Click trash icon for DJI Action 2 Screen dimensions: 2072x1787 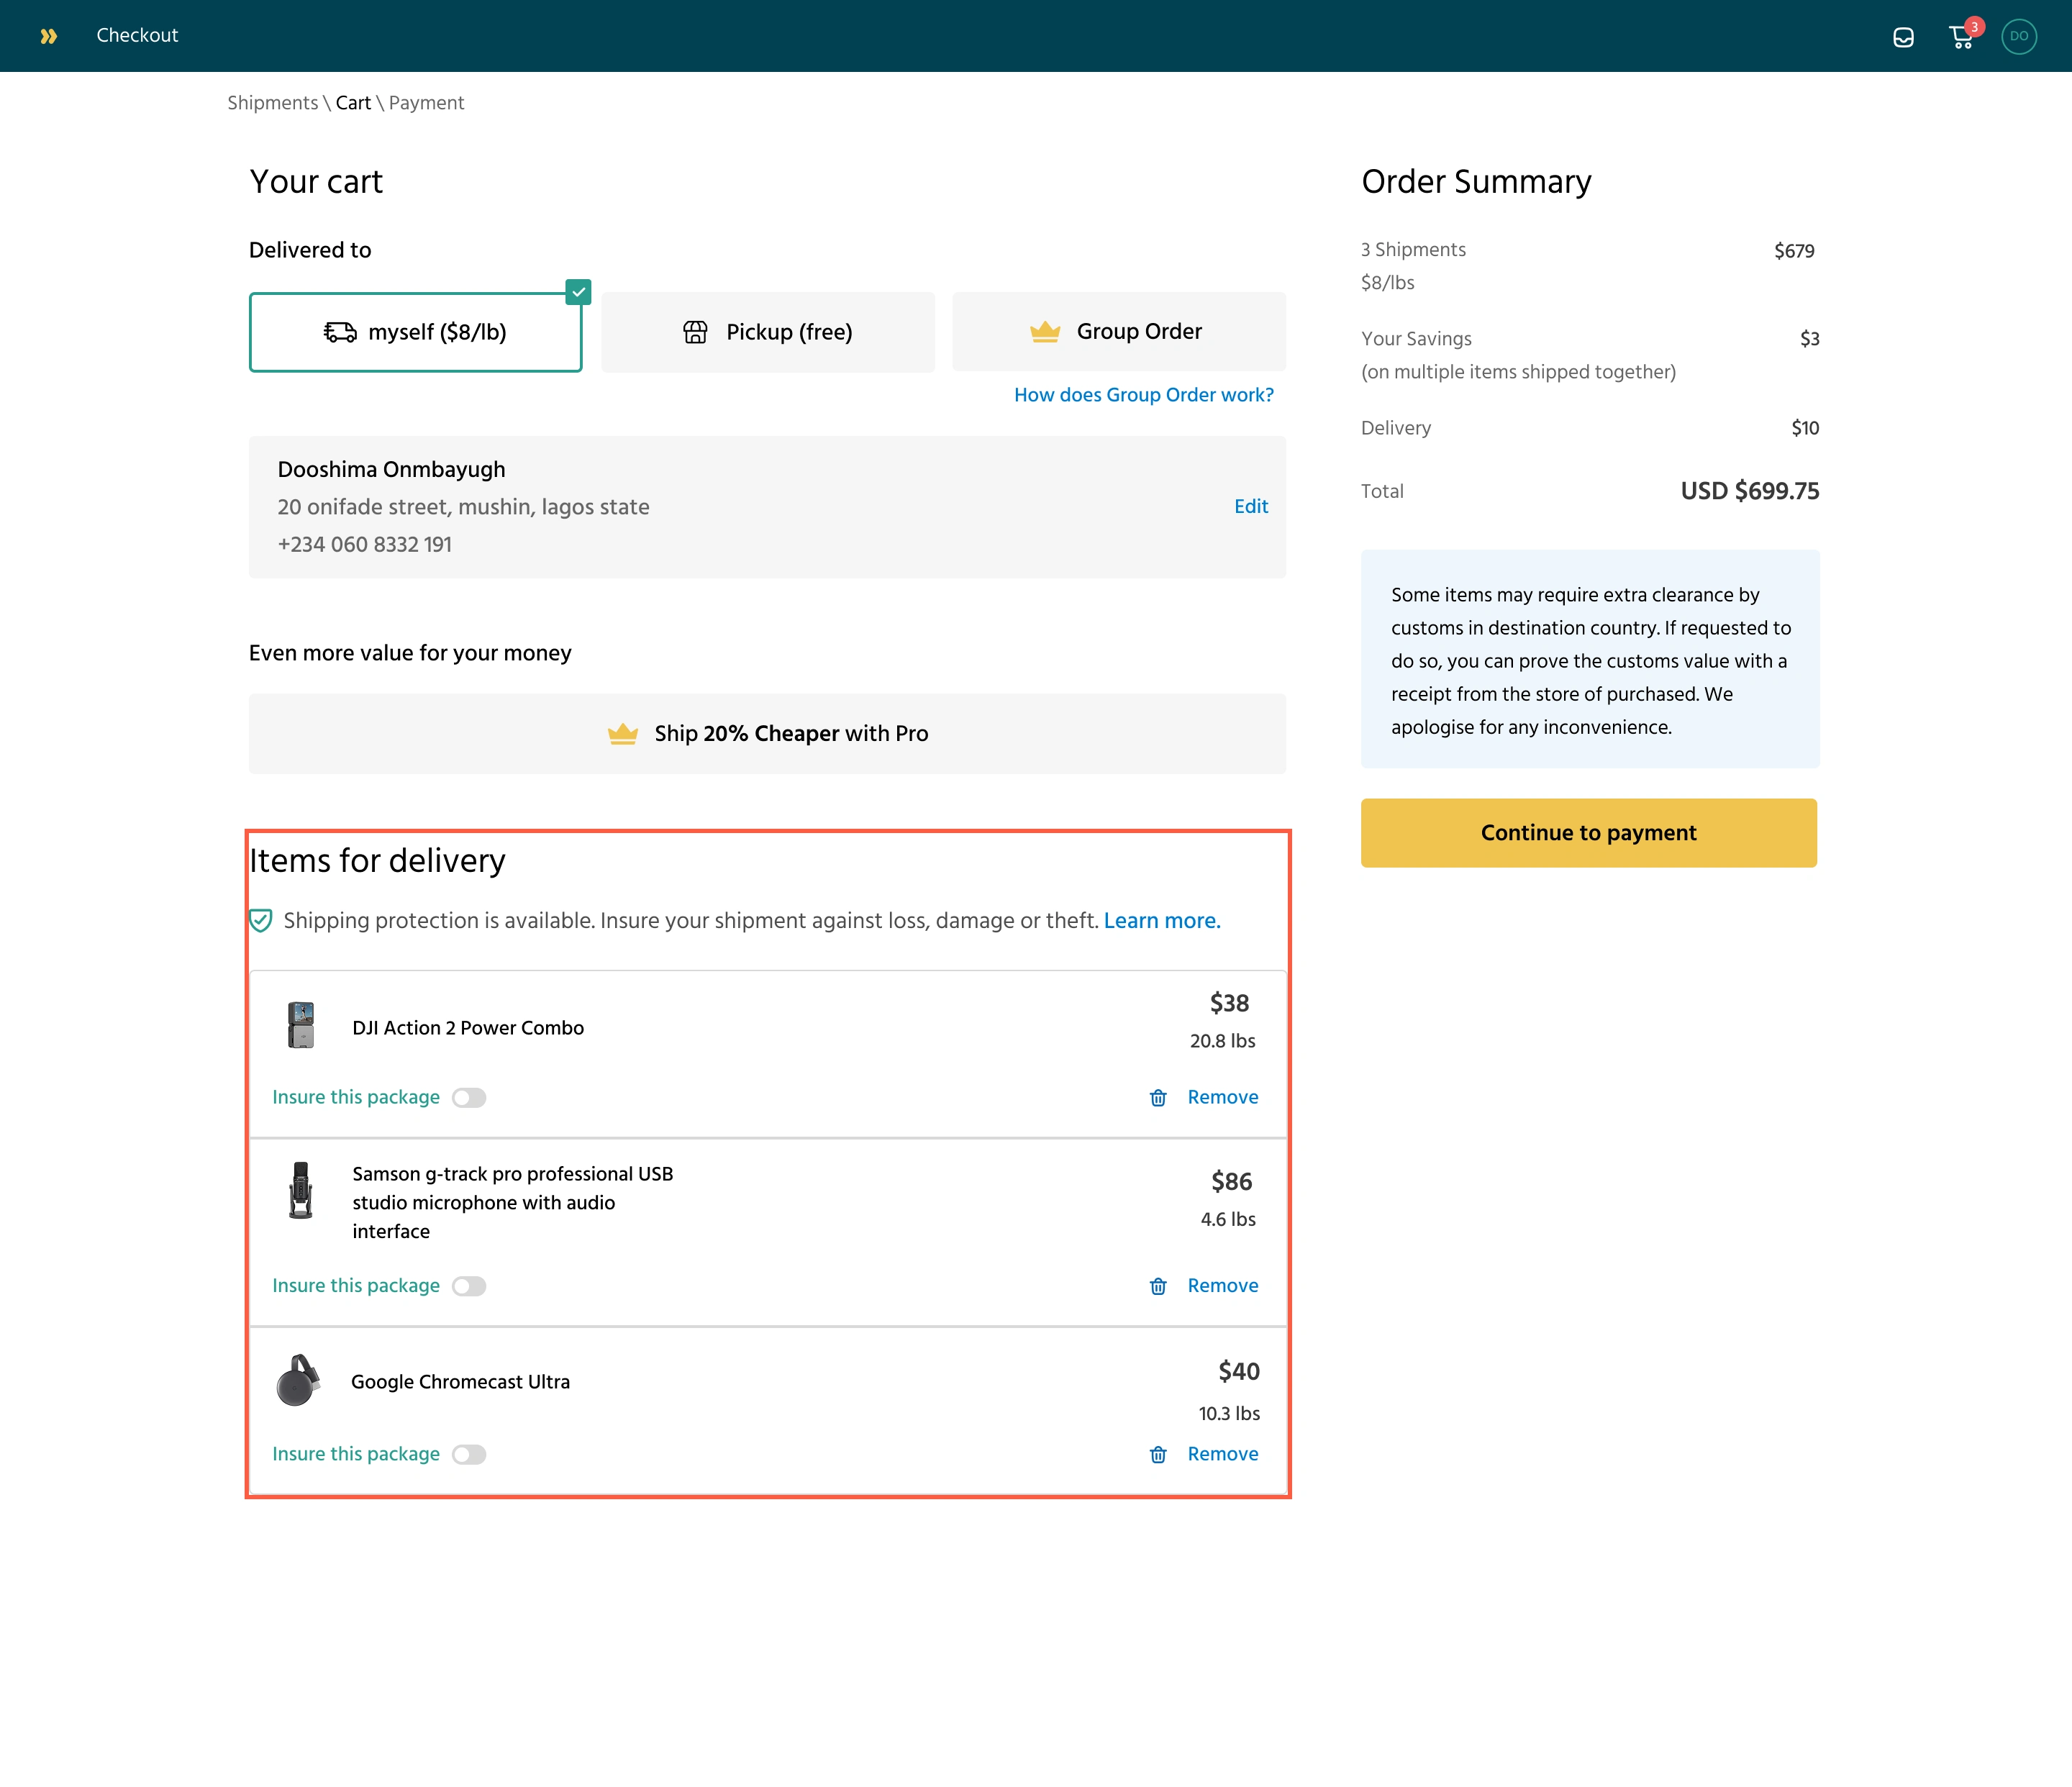pos(1158,1098)
